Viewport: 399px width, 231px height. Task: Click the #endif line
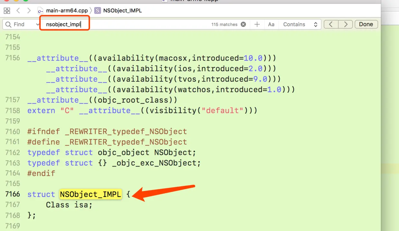point(41,173)
